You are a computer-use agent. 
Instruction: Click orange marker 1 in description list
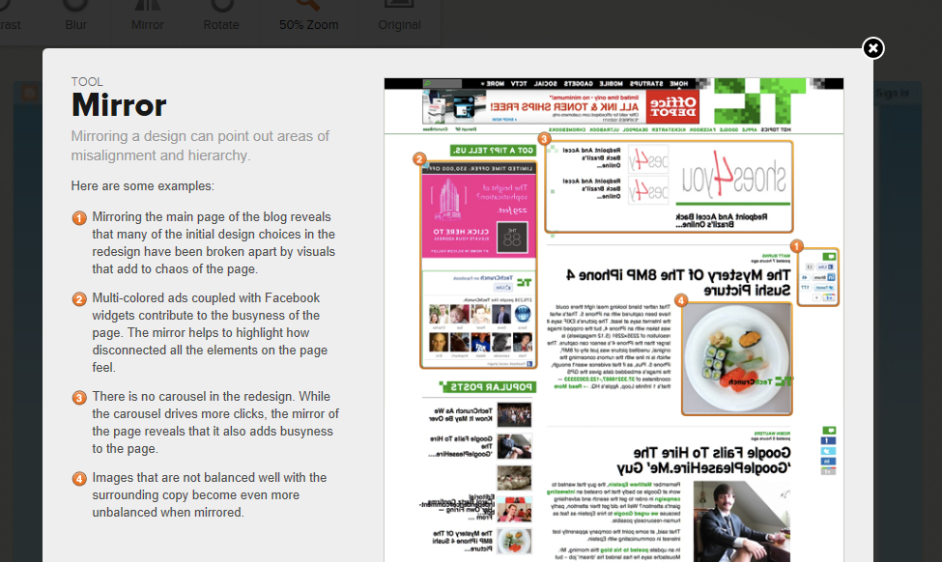click(x=79, y=218)
